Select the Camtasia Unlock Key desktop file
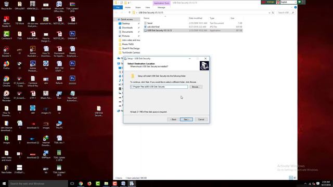Screen dimensions: 333x187 [33, 81]
